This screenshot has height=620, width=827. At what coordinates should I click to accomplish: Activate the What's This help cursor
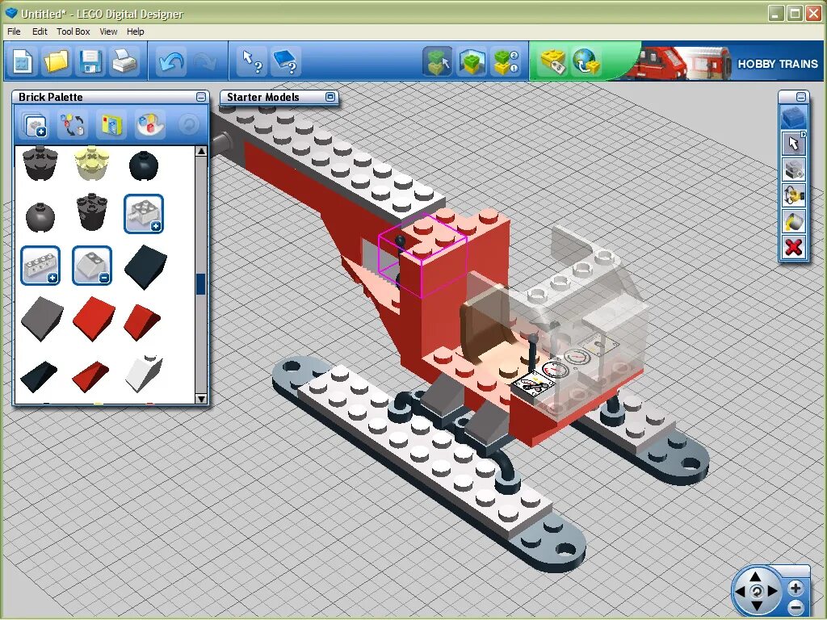[251, 61]
